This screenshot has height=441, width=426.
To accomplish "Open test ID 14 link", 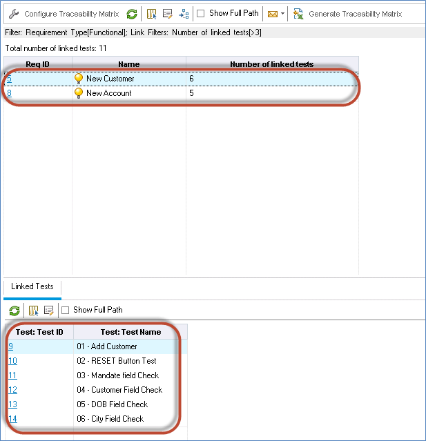I will (12, 419).
